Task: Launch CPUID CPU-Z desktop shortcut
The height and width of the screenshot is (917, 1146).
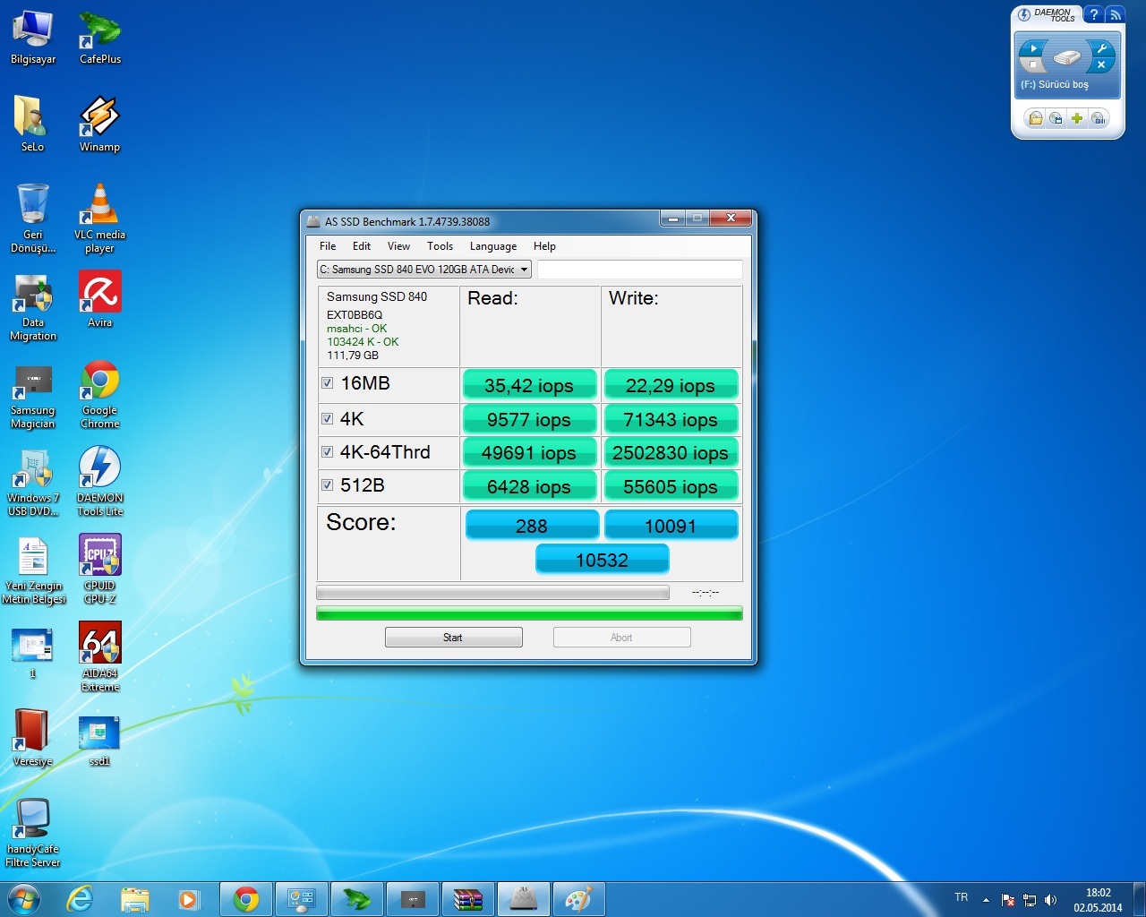Action: (99, 570)
